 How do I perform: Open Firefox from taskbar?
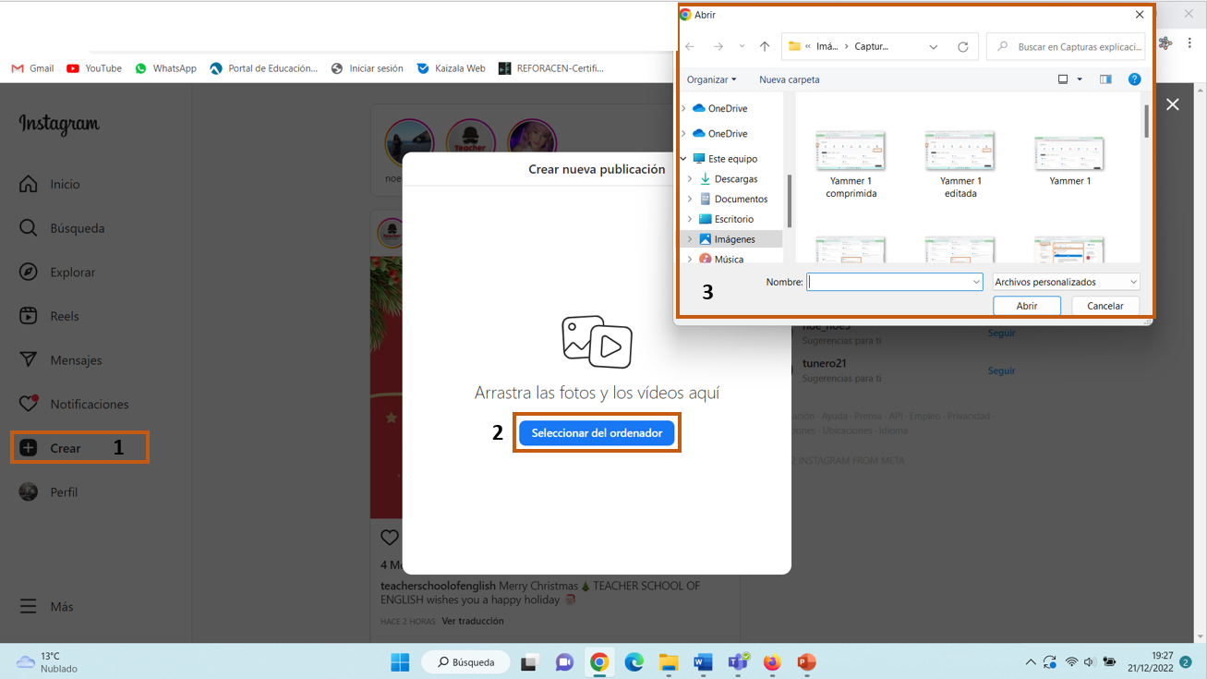pos(772,662)
